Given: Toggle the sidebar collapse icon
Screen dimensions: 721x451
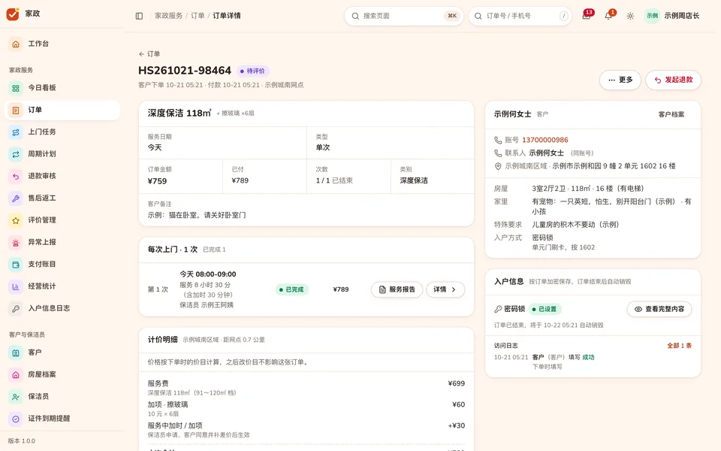Looking at the screenshot, I should click(140, 16).
